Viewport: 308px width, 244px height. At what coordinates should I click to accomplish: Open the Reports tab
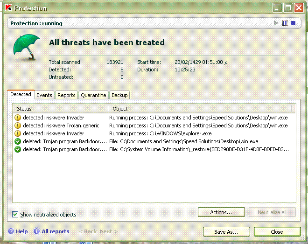(x=66, y=95)
